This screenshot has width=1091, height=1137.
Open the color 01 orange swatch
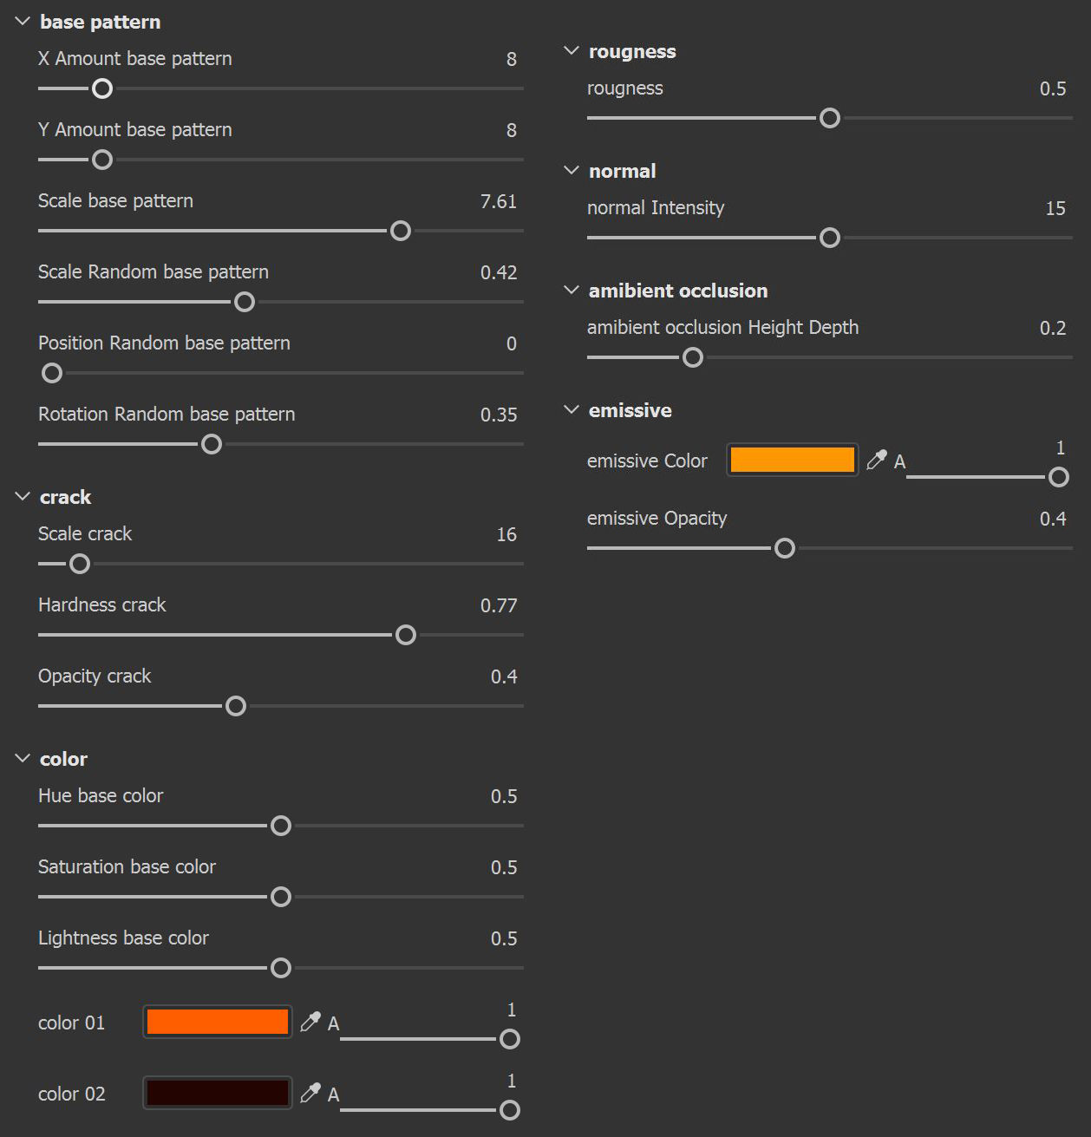point(217,1023)
